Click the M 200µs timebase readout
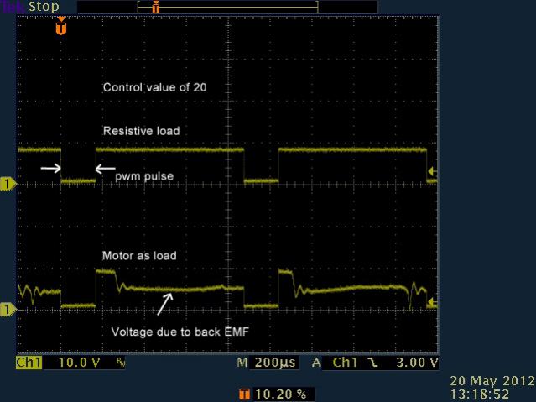 tap(267, 363)
